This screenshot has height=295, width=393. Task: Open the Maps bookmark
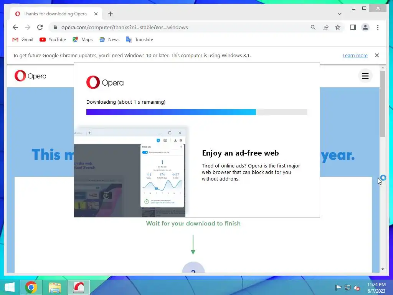(83, 40)
